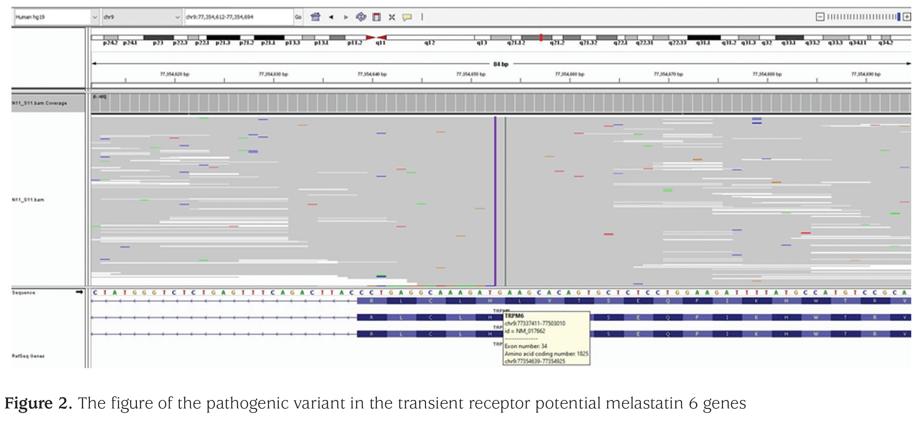Click the zoom level slider rail
The height and width of the screenshot is (422, 922).
coord(864,17)
